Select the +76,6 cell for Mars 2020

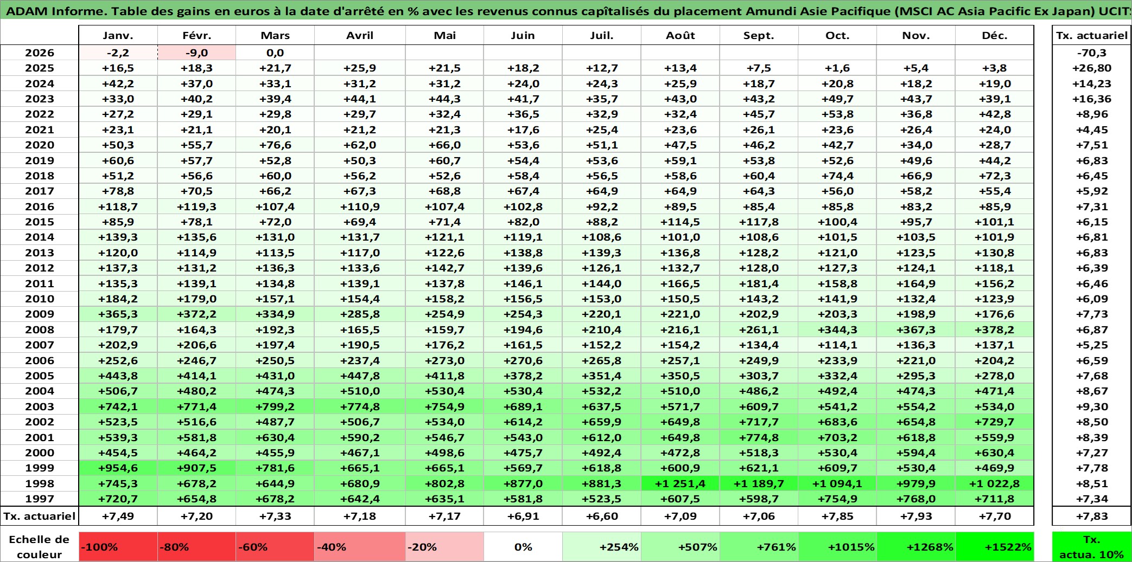[x=275, y=145]
